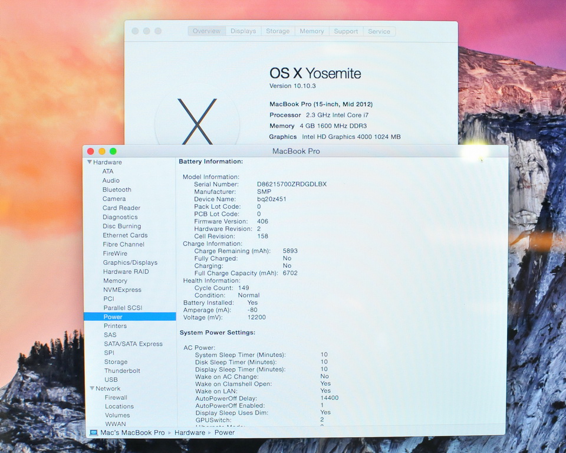Select Thunderbolt in the sidebar
This screenshot has width=566, height=453.
122,370
